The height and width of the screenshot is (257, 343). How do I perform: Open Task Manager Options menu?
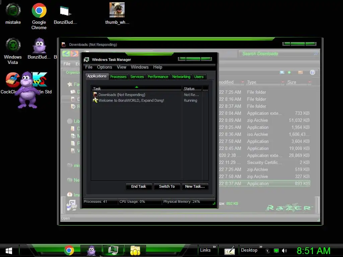coord(105,67)
